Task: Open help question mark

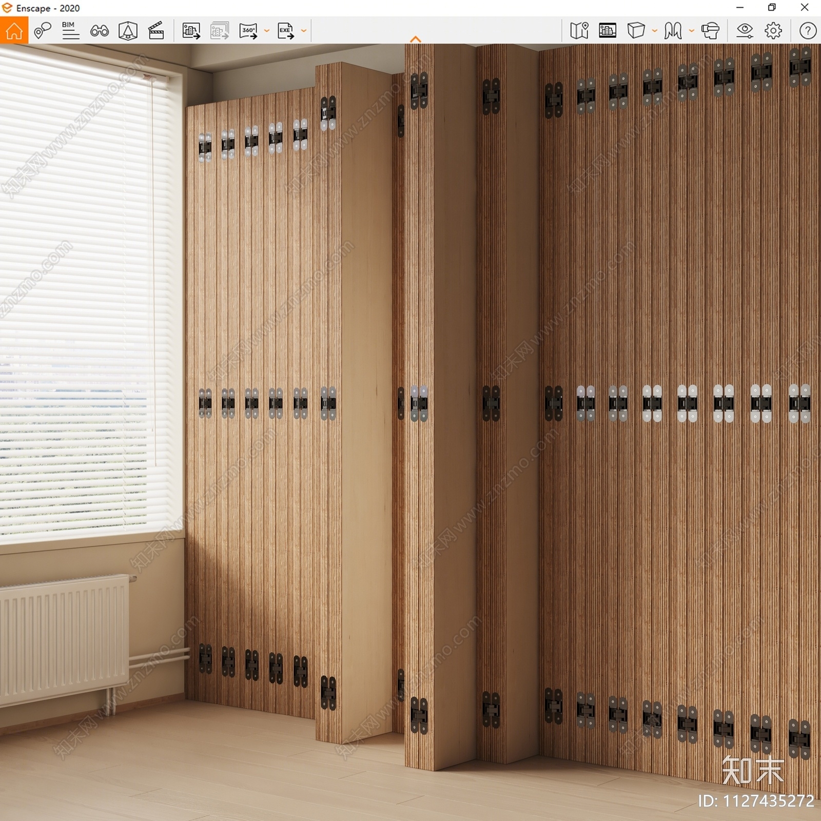Action: 808,31
